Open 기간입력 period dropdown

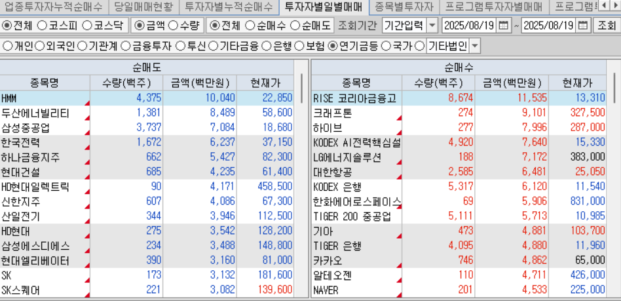[x=433, y=26]
